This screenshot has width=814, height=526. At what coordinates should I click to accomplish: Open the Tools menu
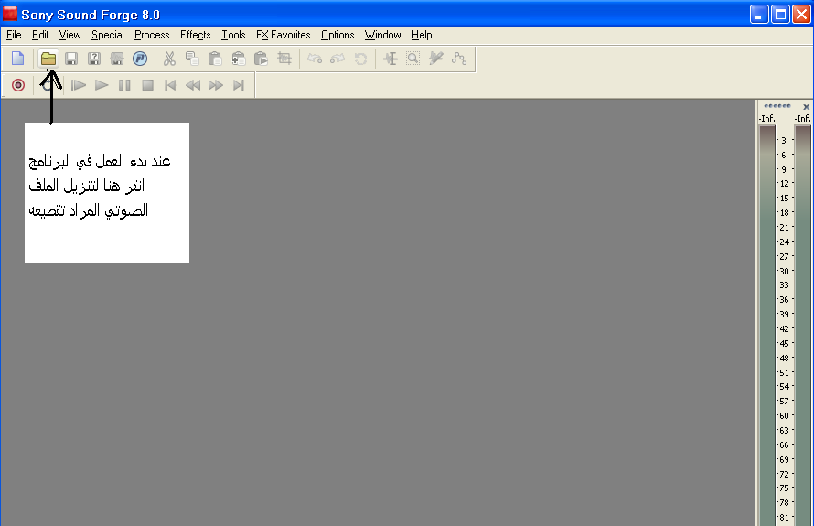click(233, 35)
